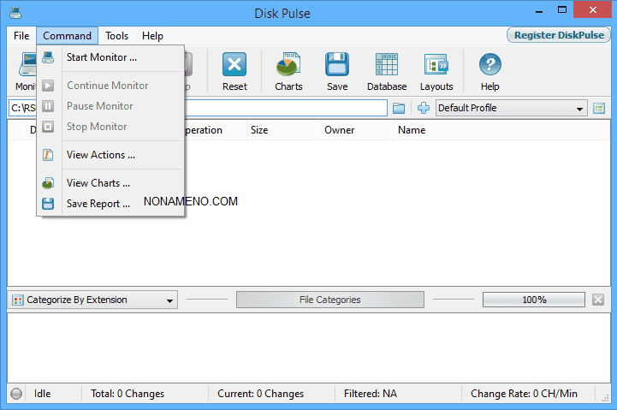Open the Database toolbar icon
Image resolution: width=617 pixels, height=410 pixels.
point(387,67)
